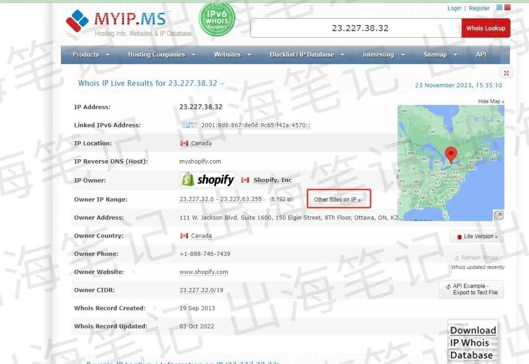Click the Canada link in the IP Location row

click(x=201, y=144)
